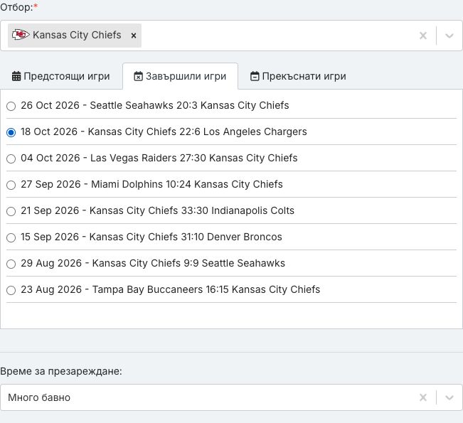Click text Seattle Seahawks 20:3 Kansas City Chiefs
This screenshot has height=423, width=463.
[x=189, y=105]
